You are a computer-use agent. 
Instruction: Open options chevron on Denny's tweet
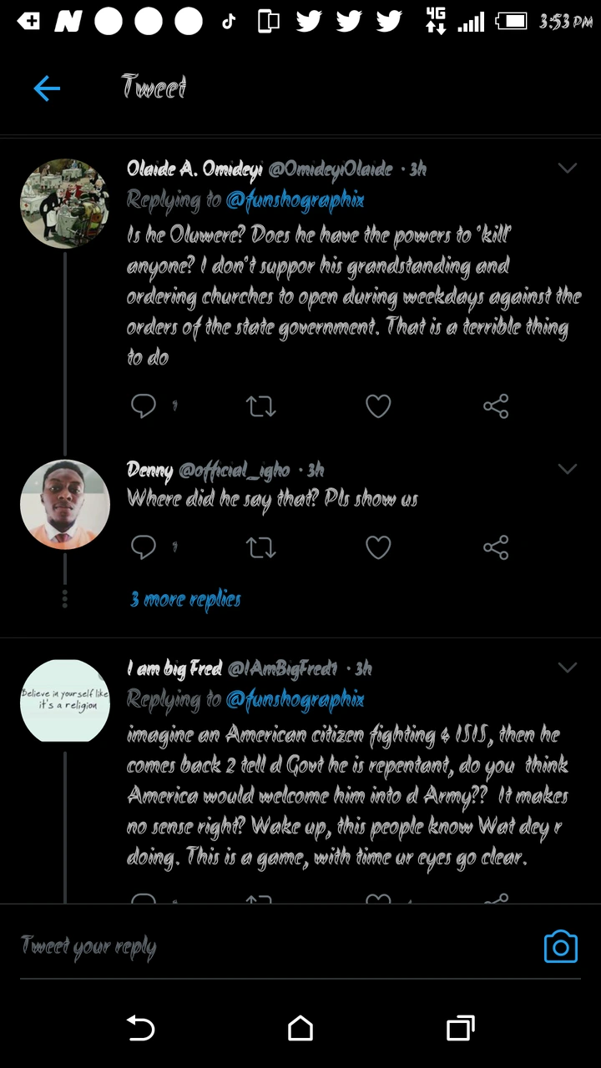568,469
